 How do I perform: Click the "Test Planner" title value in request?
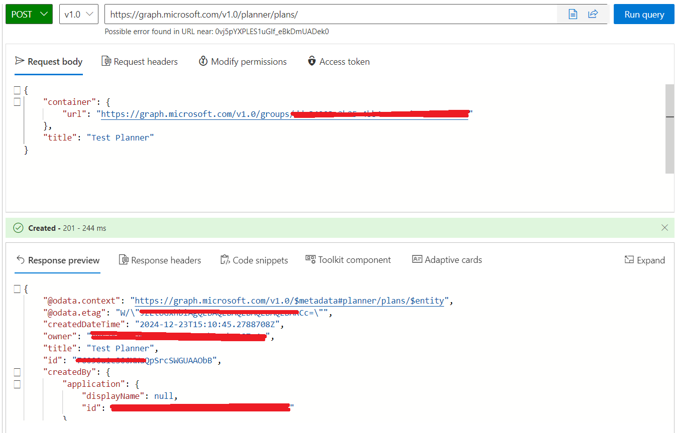[120, 137]
